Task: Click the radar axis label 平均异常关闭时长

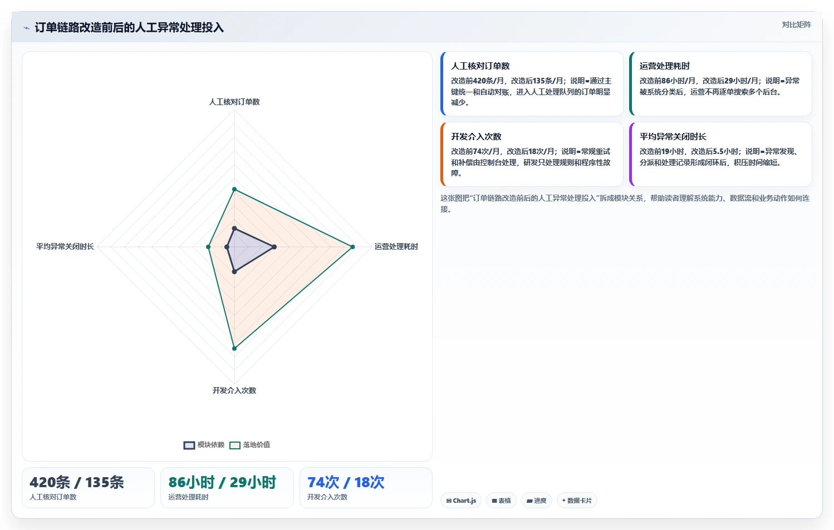Action: pos(65,247)
